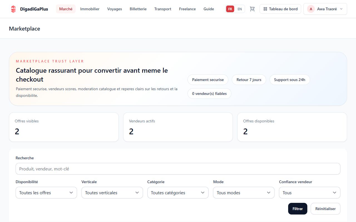The image size is (356, 222).
Task: Open the Guide page
Action: (x=209, y=9)
